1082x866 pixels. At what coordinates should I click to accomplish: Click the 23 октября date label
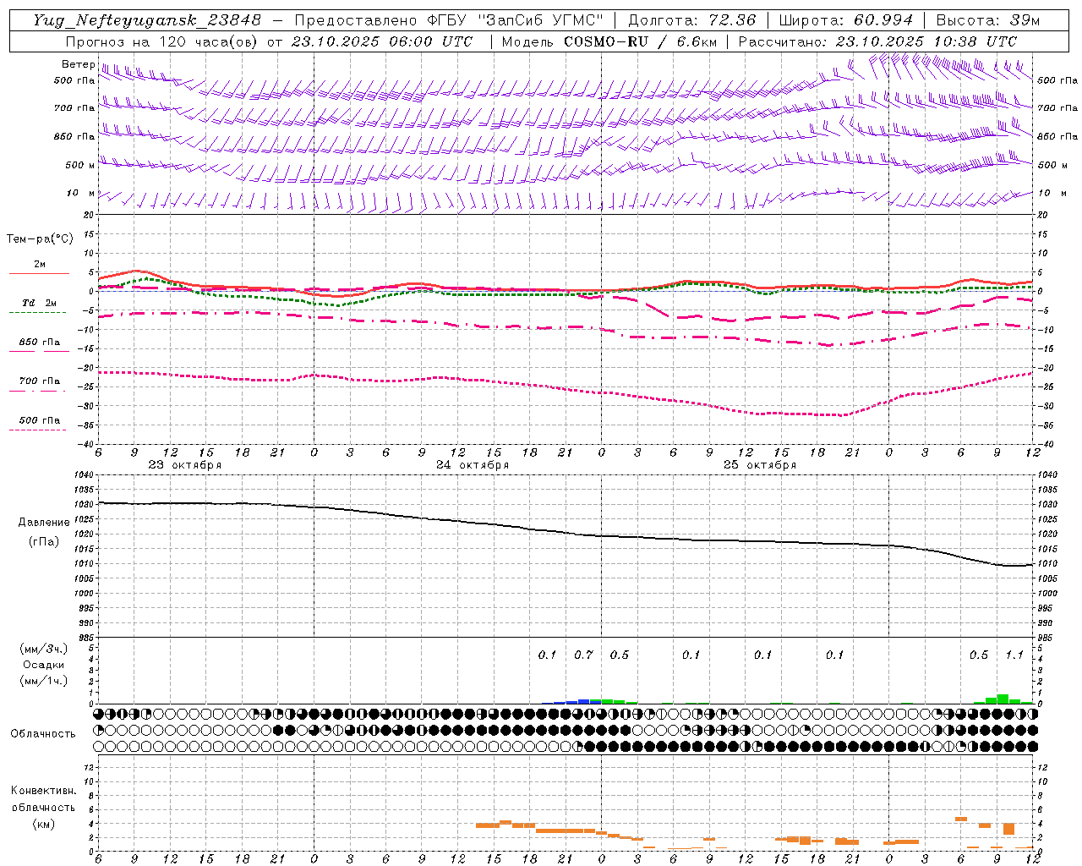pos(185,465)
